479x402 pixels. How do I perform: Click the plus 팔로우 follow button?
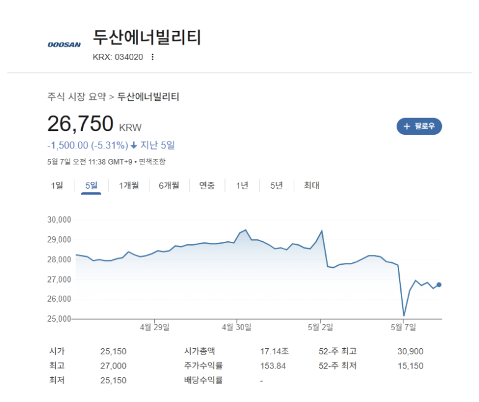(x=419, y=126)
